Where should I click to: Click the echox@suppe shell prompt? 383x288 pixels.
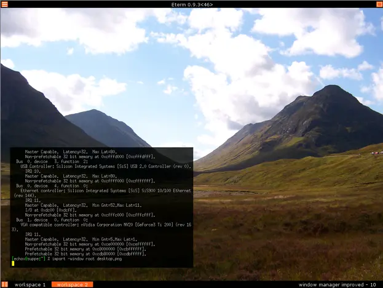pos(28,258)
